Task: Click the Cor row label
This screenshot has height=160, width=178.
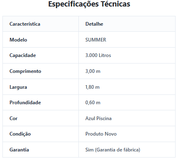Action: [x=13, y=118]
